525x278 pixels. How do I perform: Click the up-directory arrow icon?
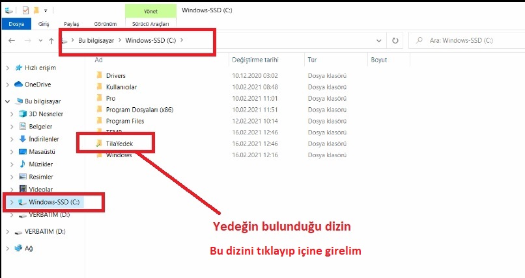51,40
